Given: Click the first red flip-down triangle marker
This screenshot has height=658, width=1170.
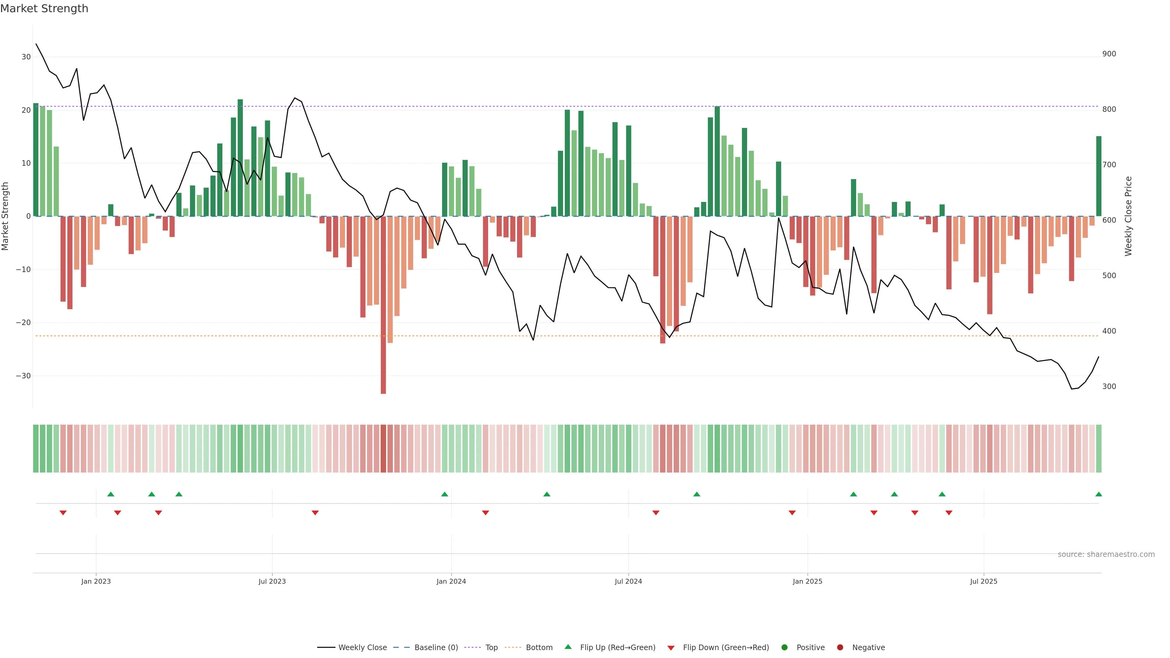Looking at the screenshot, I should tap(63, 513).
